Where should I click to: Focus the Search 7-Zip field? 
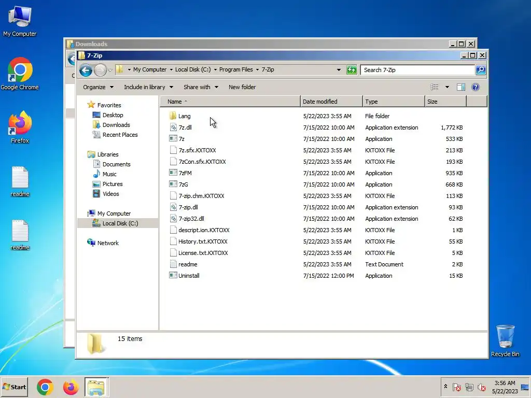[417, 70]
